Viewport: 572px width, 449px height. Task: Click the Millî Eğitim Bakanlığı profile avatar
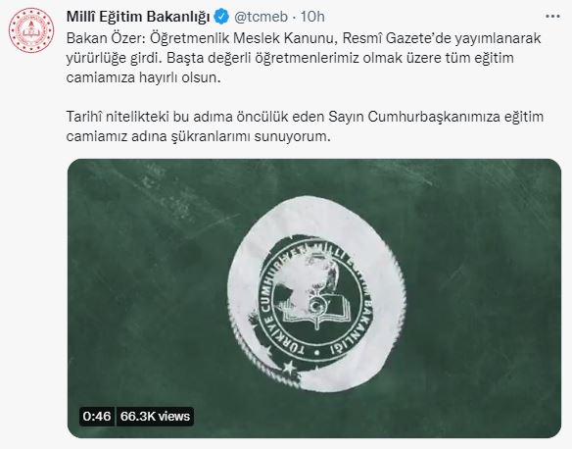coord(31,30)
